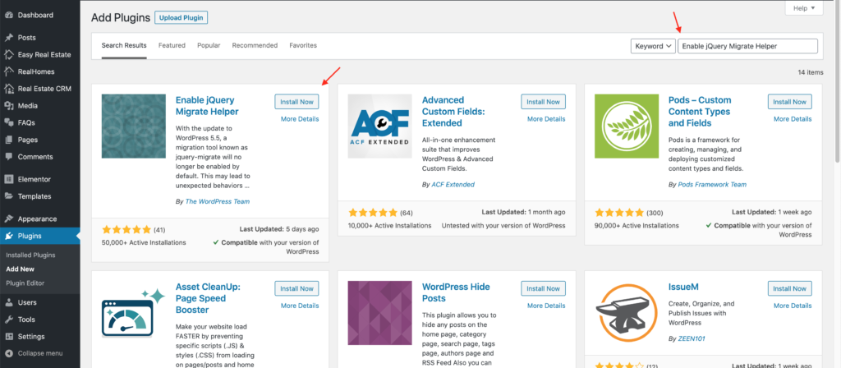Open the Recommended plugins tab
This screenshot has height=368, width=841.
click(255, 46)
